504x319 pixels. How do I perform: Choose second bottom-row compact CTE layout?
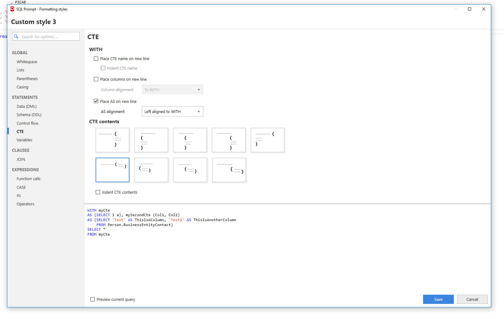point(151,170)
